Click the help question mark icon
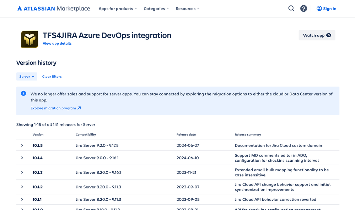The height and width of the screenshot is (210, 355). pos(303,9)
